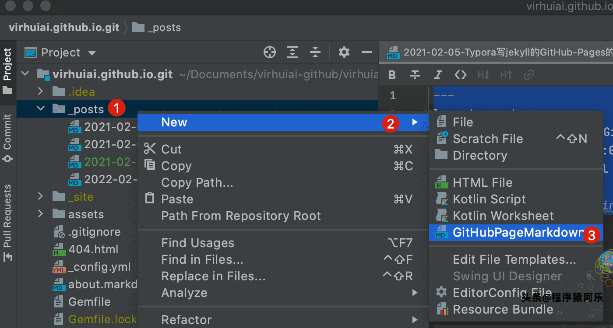The height and width of the screenshot is (328, 613).
Task: Choose Copy Path... in context menu
Action: coord(197,183)
